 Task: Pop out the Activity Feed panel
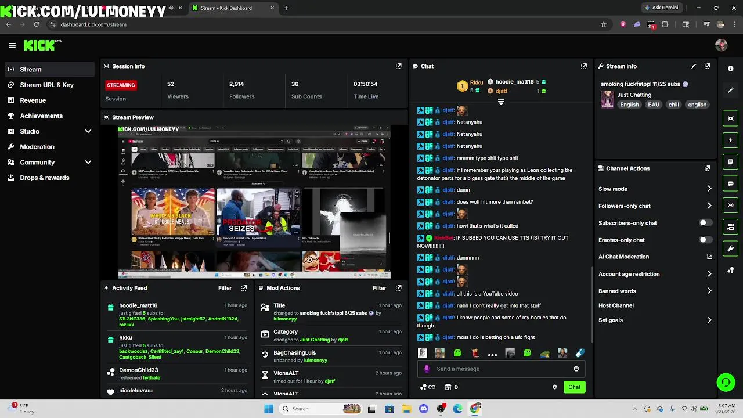244,288
